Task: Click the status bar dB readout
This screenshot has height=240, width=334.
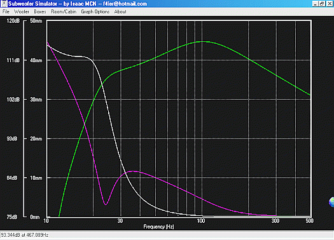Action: [x=25, y=235]
